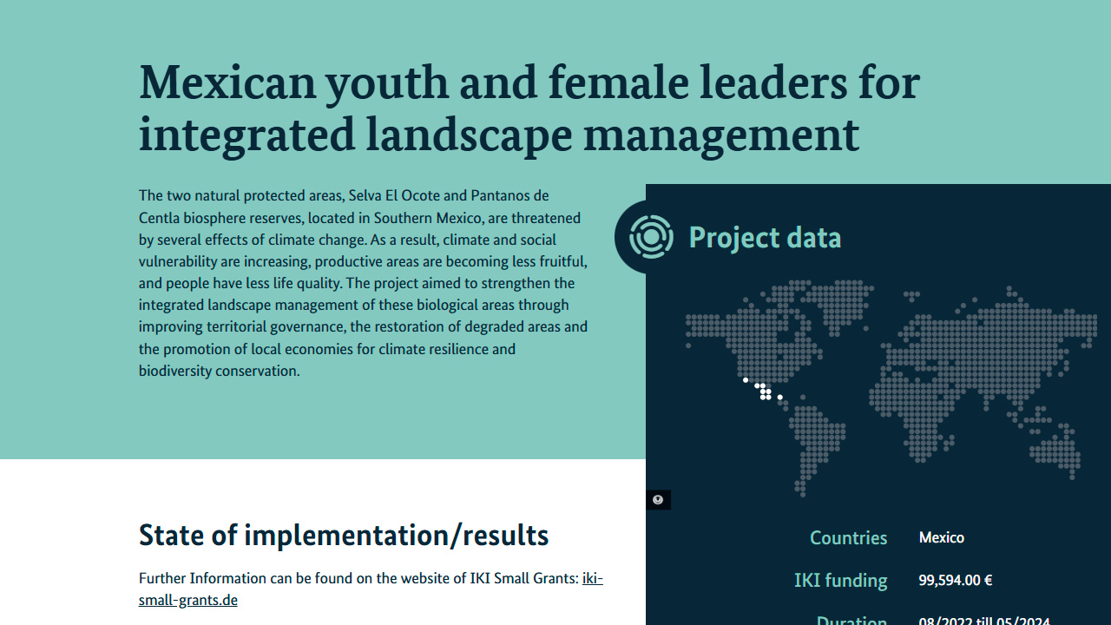Click the project description paragraph
The image size is (1111, 625).
[363, 283]
